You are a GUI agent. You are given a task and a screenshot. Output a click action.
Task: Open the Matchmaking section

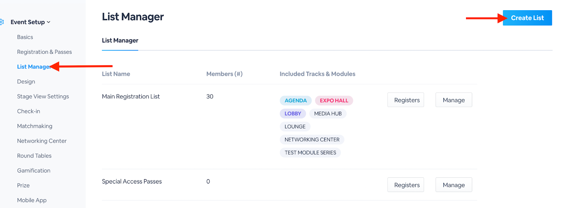click(x=35, y=126)
